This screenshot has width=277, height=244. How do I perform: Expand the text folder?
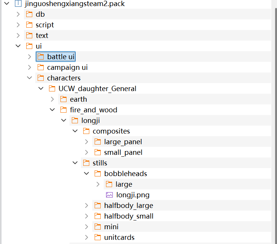[18, 35]
